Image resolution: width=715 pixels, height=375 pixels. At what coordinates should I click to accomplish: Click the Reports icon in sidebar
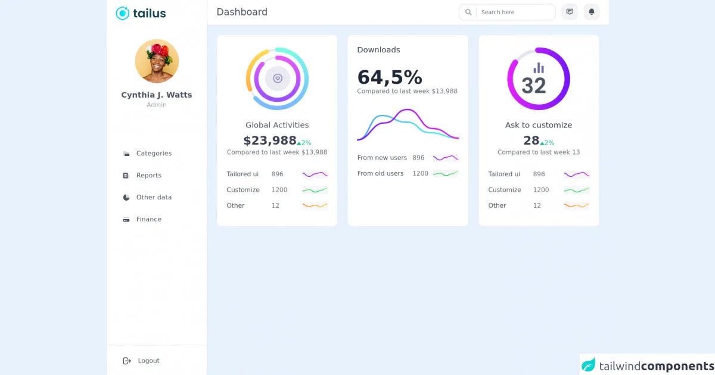click(x=126, y=176)
